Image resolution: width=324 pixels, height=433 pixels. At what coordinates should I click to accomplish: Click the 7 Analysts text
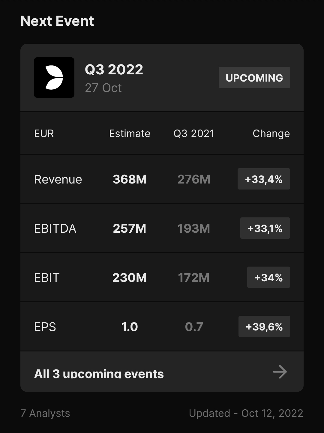pyautogui.click(x=45, y=413)
